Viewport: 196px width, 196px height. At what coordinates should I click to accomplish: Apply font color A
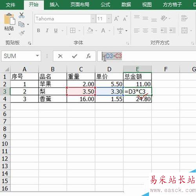103,31
